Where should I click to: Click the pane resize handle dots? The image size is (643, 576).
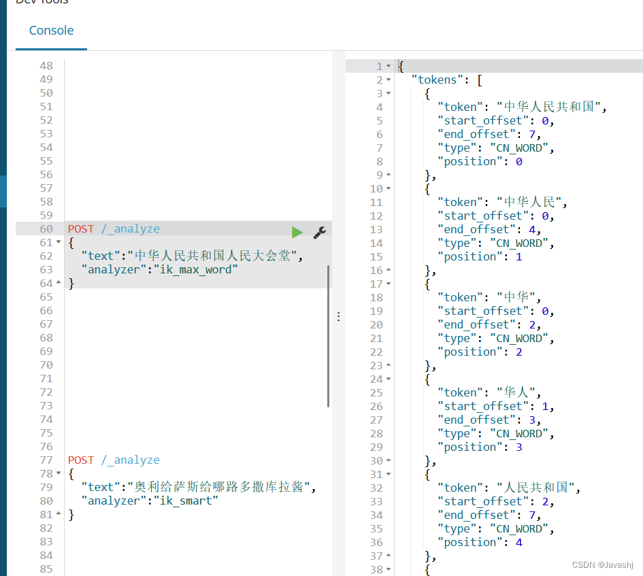pyautogui.click(x=338, y=316)
